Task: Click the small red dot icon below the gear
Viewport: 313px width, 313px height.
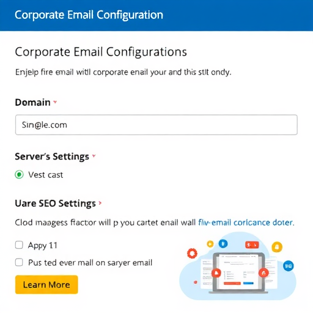Action: (x=196, y=282)
